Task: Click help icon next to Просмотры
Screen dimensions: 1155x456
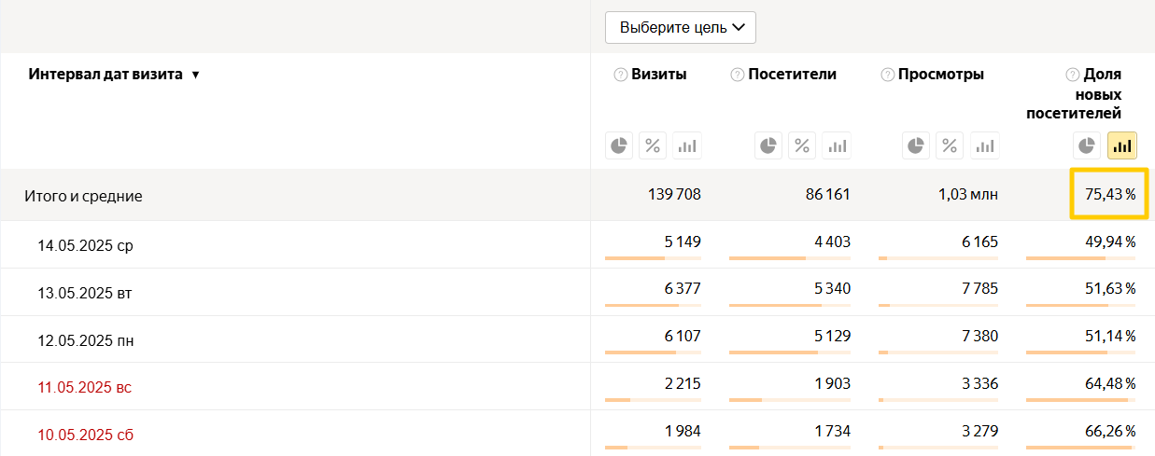Action: pos(887,75)
